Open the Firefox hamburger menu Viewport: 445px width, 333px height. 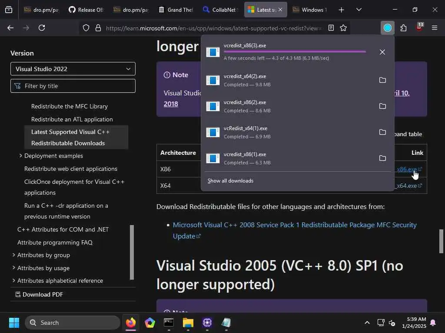[x=435, y=28]
